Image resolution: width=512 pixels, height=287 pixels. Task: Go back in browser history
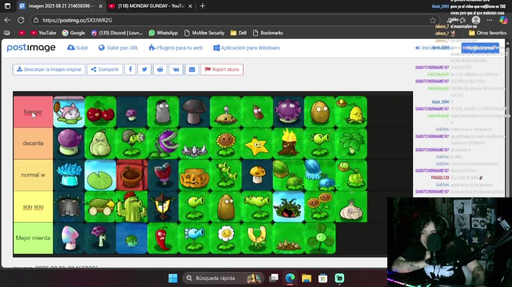tap(8, 20)
